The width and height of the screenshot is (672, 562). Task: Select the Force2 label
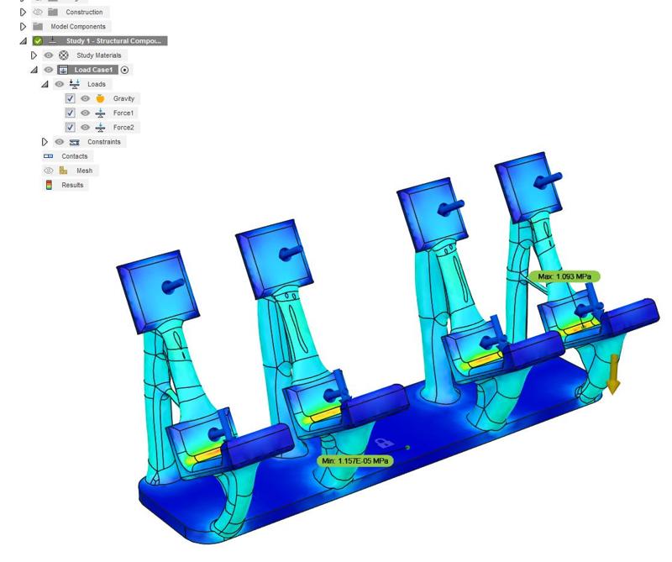pos(123,128)
